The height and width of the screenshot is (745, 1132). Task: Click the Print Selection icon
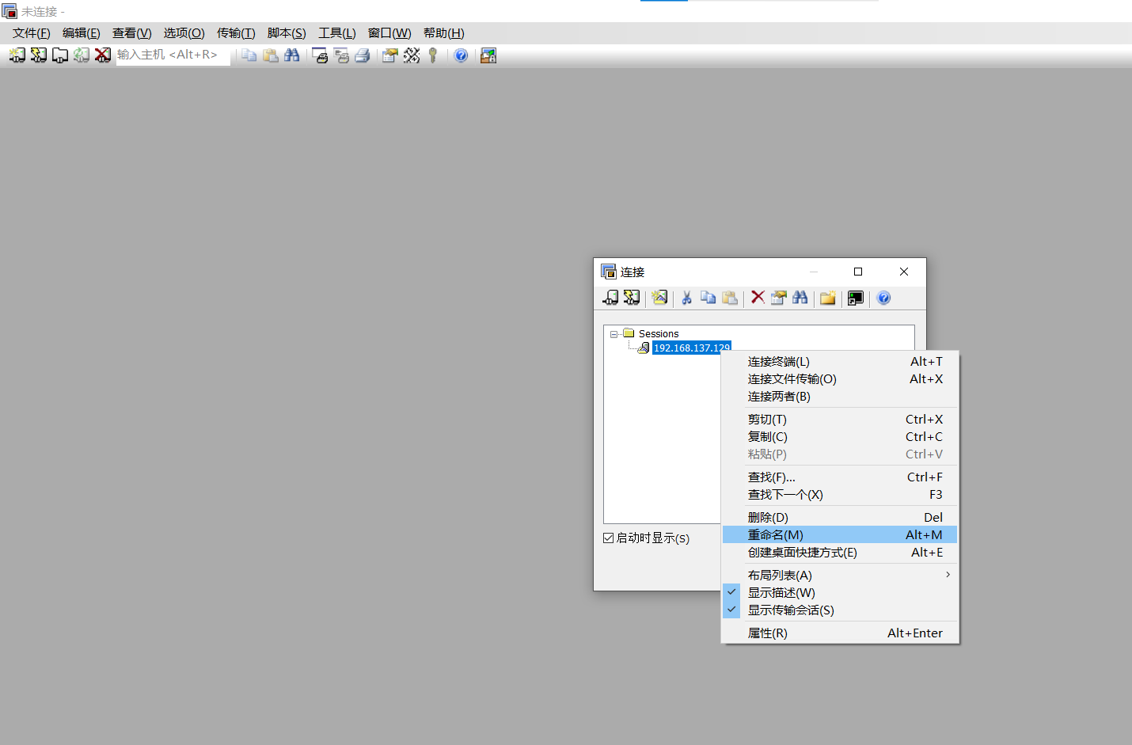(341, 55)
